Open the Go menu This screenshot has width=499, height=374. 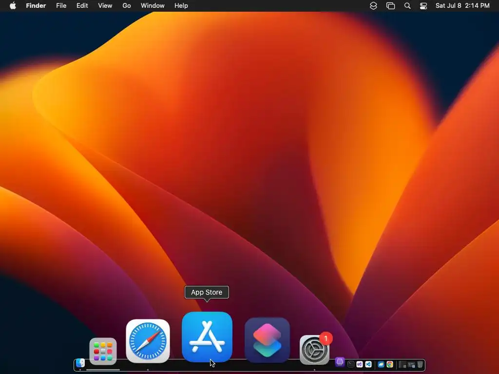(x=127, y=6)
